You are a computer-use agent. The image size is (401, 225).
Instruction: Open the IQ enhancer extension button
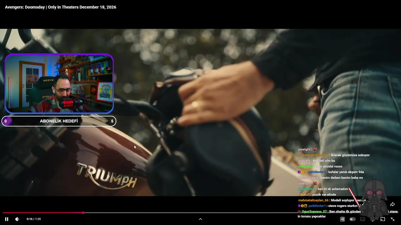(342, 219)
